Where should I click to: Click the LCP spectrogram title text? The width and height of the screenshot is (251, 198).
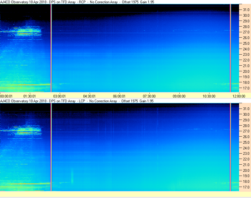pos(77,101)
